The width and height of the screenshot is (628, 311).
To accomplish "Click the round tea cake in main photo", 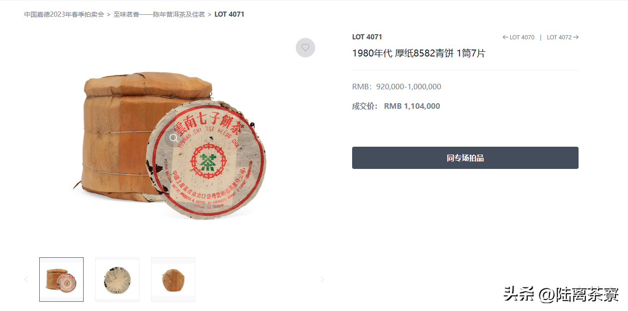I will tap(206, 159).
